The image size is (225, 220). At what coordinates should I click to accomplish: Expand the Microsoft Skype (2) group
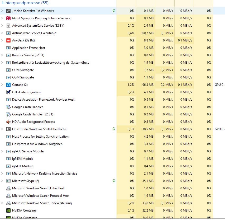pos(2,181)
